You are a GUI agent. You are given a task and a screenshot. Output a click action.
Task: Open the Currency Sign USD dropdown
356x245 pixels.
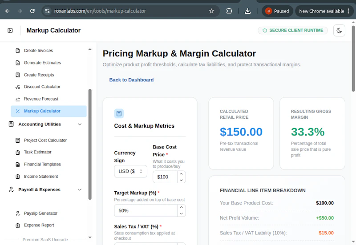[130, 171]
